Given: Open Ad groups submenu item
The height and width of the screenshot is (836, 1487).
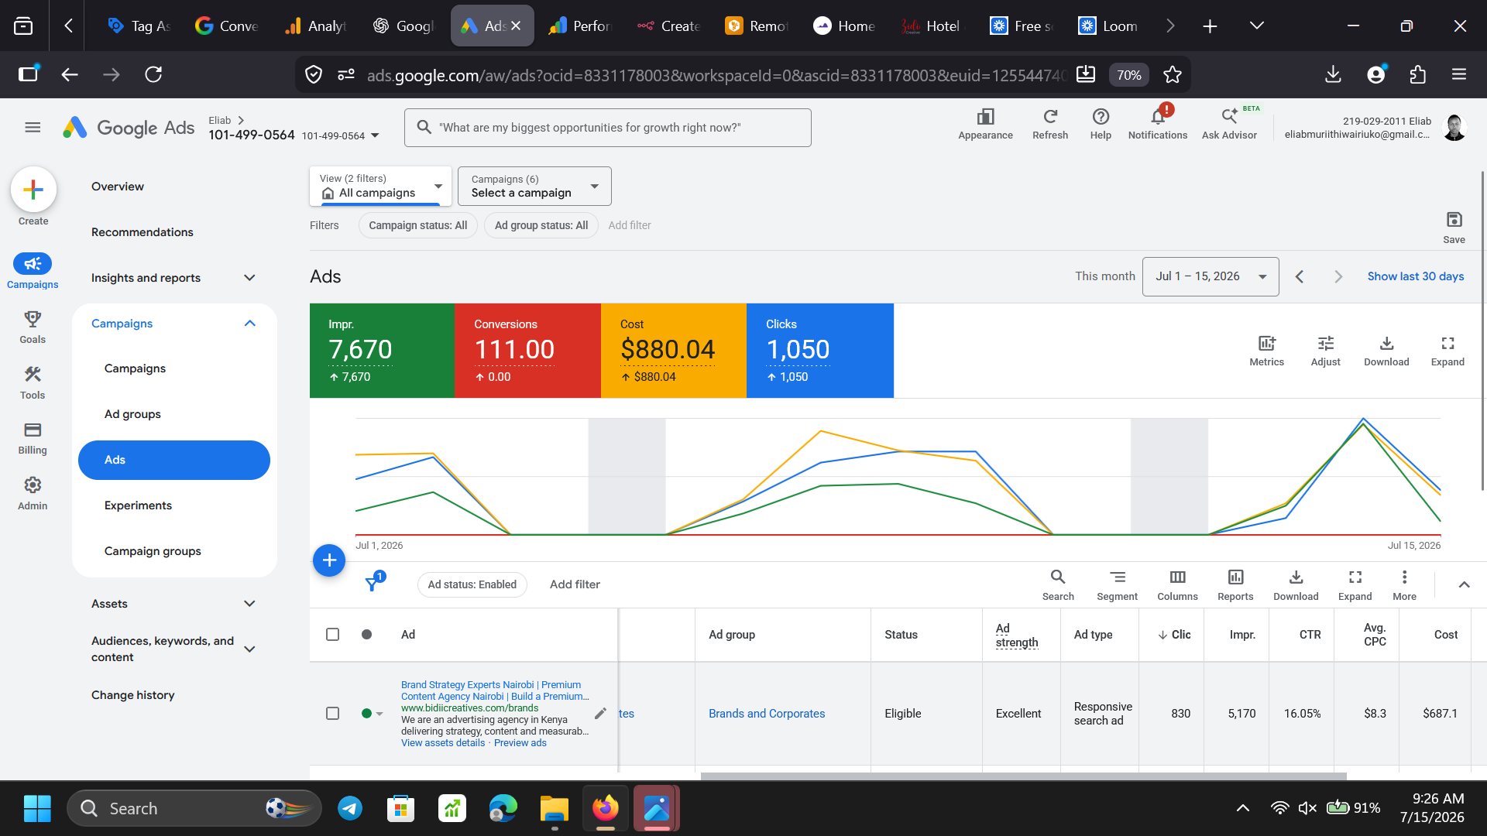Looking at the screenshot, I should 132,414.
